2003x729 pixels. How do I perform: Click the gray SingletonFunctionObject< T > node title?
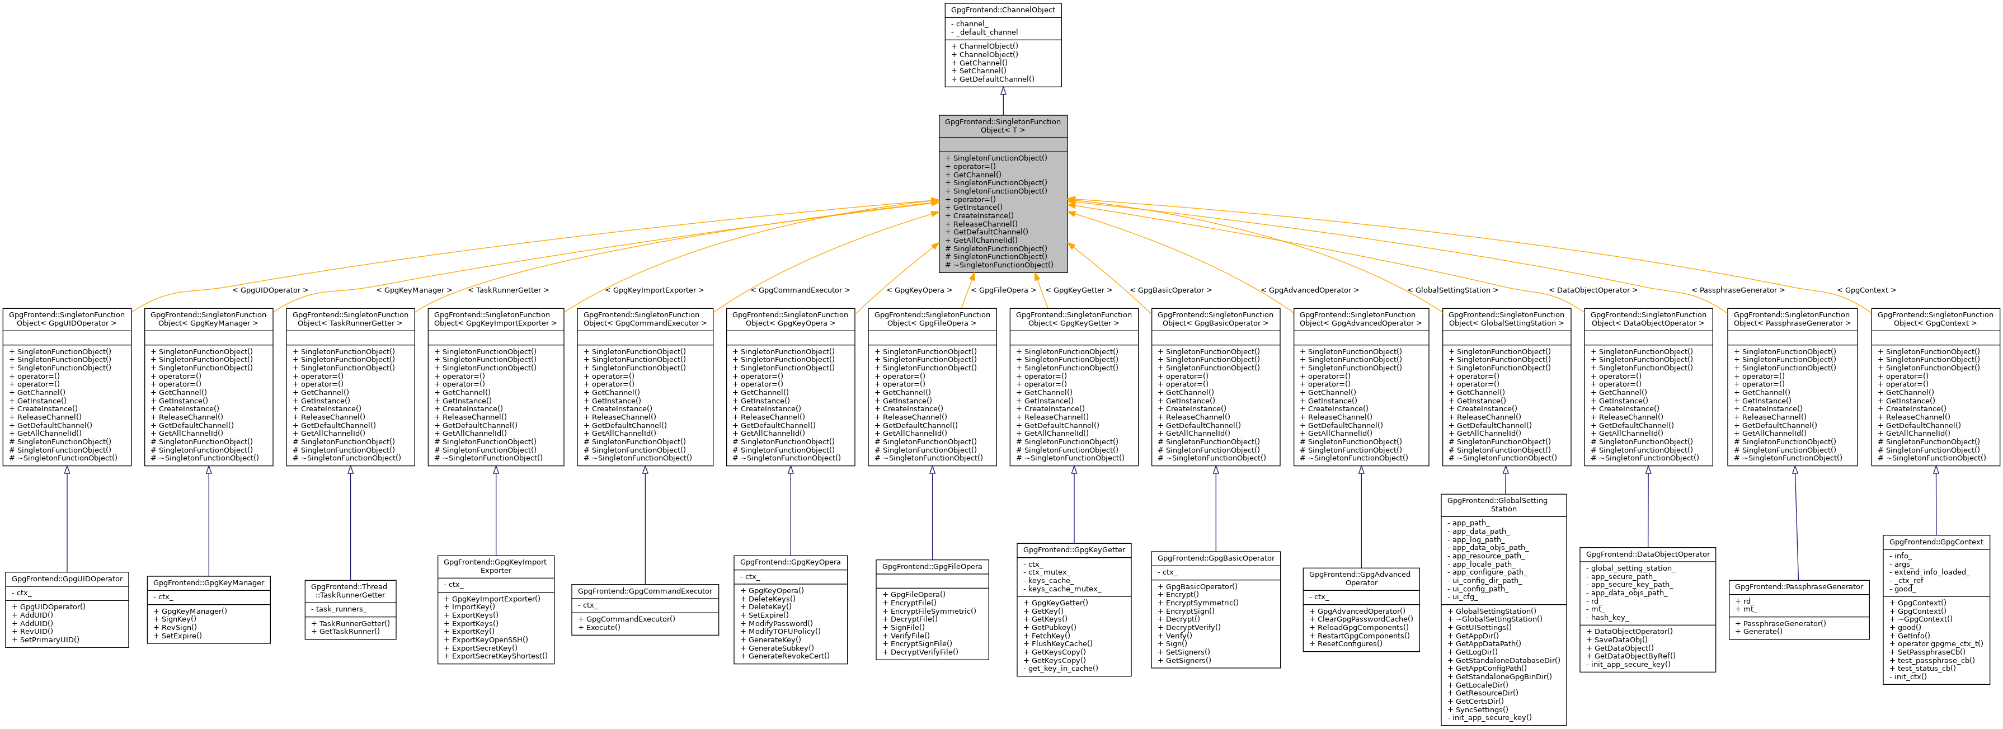tap(1002, 126)
